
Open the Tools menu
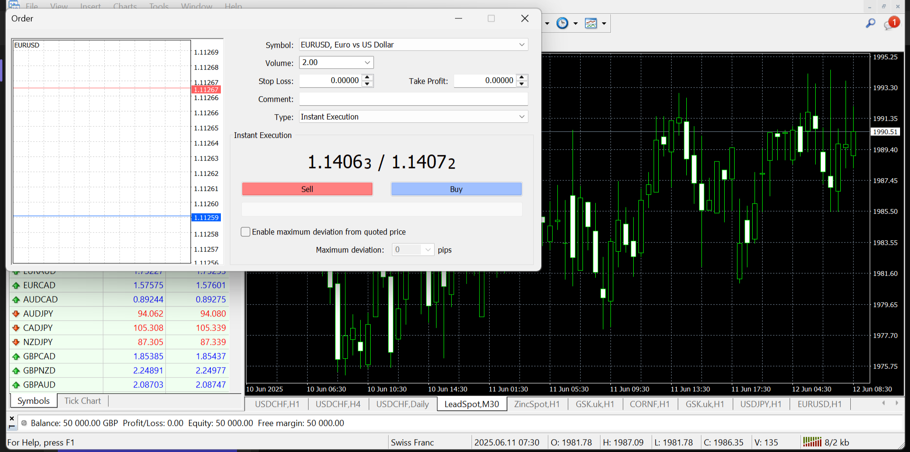click(159, 6)
